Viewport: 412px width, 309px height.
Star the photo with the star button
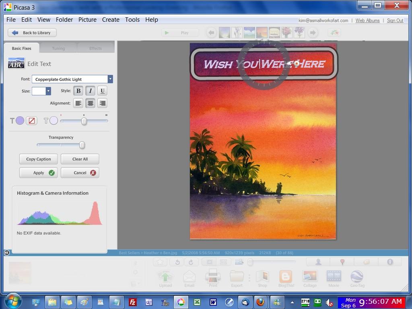click(160, 262)
